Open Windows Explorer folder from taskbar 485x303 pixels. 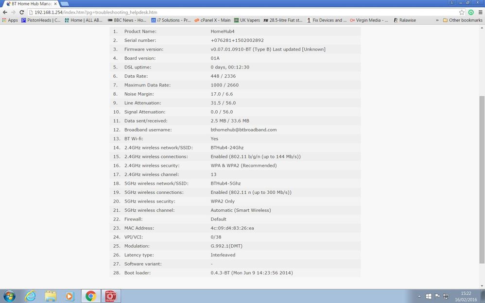click(x=51, y=296)
